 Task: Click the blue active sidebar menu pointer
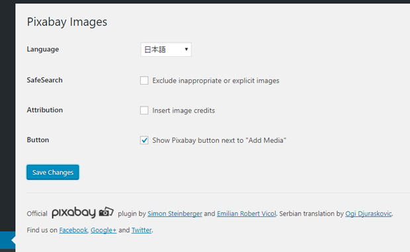coord(7,240)
